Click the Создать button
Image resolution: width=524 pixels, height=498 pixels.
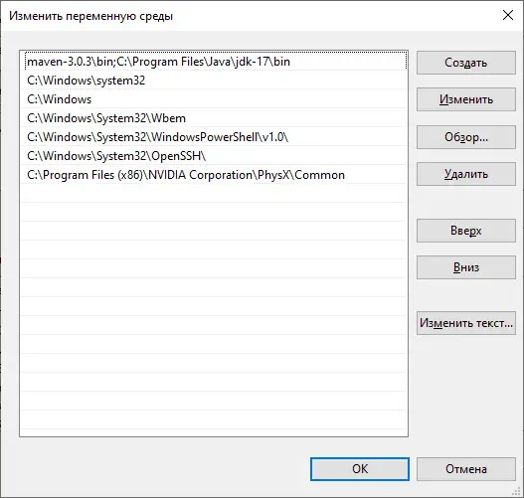[466, 63]
